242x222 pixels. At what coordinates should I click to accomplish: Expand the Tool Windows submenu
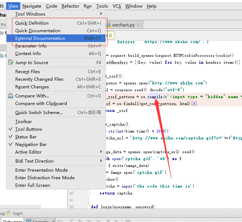pyautogui.click(x=56, y=14)
